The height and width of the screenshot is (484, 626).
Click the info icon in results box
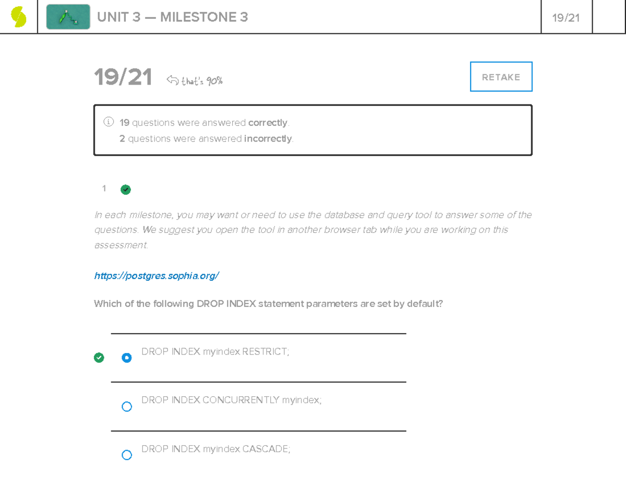tap(109, 122)
